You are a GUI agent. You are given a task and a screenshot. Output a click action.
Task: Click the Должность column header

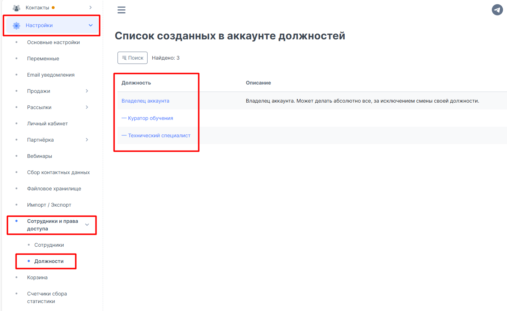click(x=136, y=83)
